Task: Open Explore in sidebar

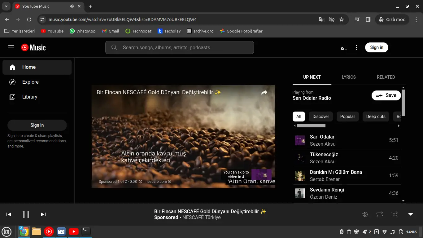Action: point(37,82)
